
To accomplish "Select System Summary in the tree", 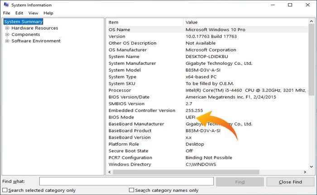I will click(x=23, y=21).
